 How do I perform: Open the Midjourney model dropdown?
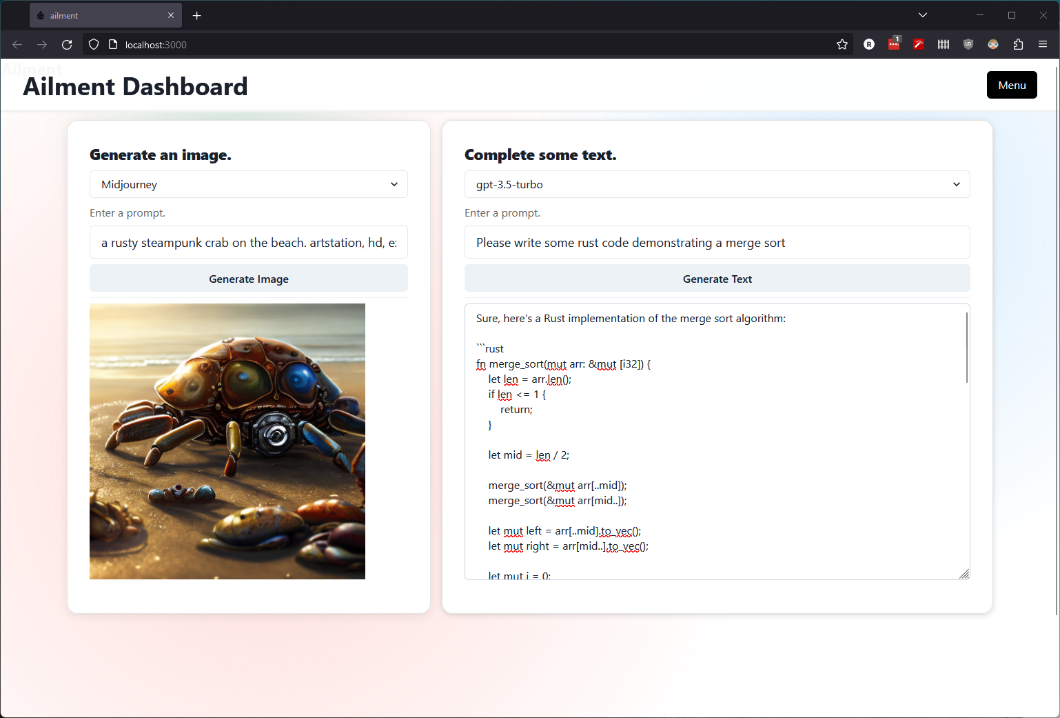coord(249,184)
